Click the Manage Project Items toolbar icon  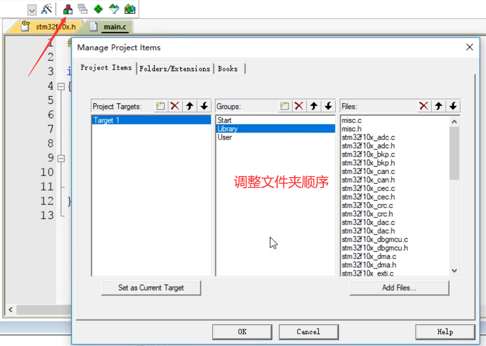tap(68, 9)
